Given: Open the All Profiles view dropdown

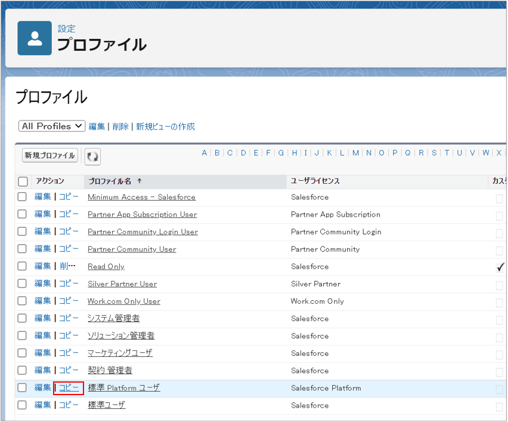Looking at the screenshot, I should [52, 126].
